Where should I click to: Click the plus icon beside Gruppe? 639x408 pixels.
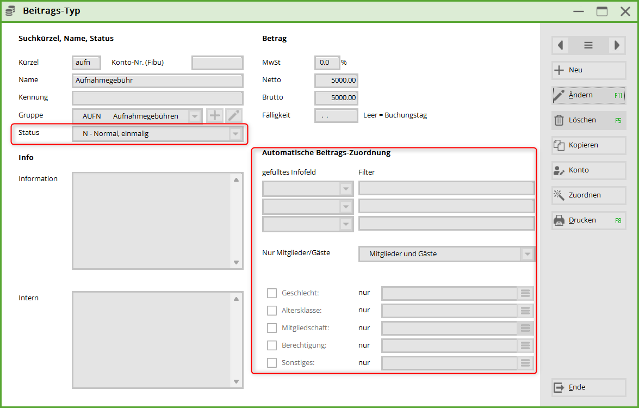coord(215,116)
